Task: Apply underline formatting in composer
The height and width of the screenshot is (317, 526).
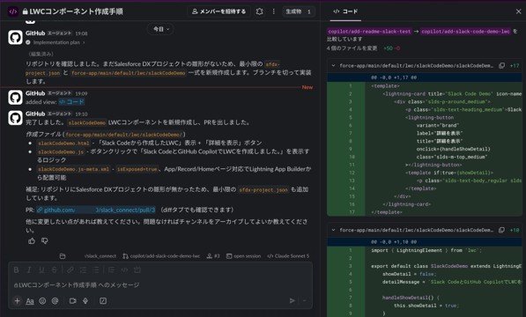Action: pos(41,269)
